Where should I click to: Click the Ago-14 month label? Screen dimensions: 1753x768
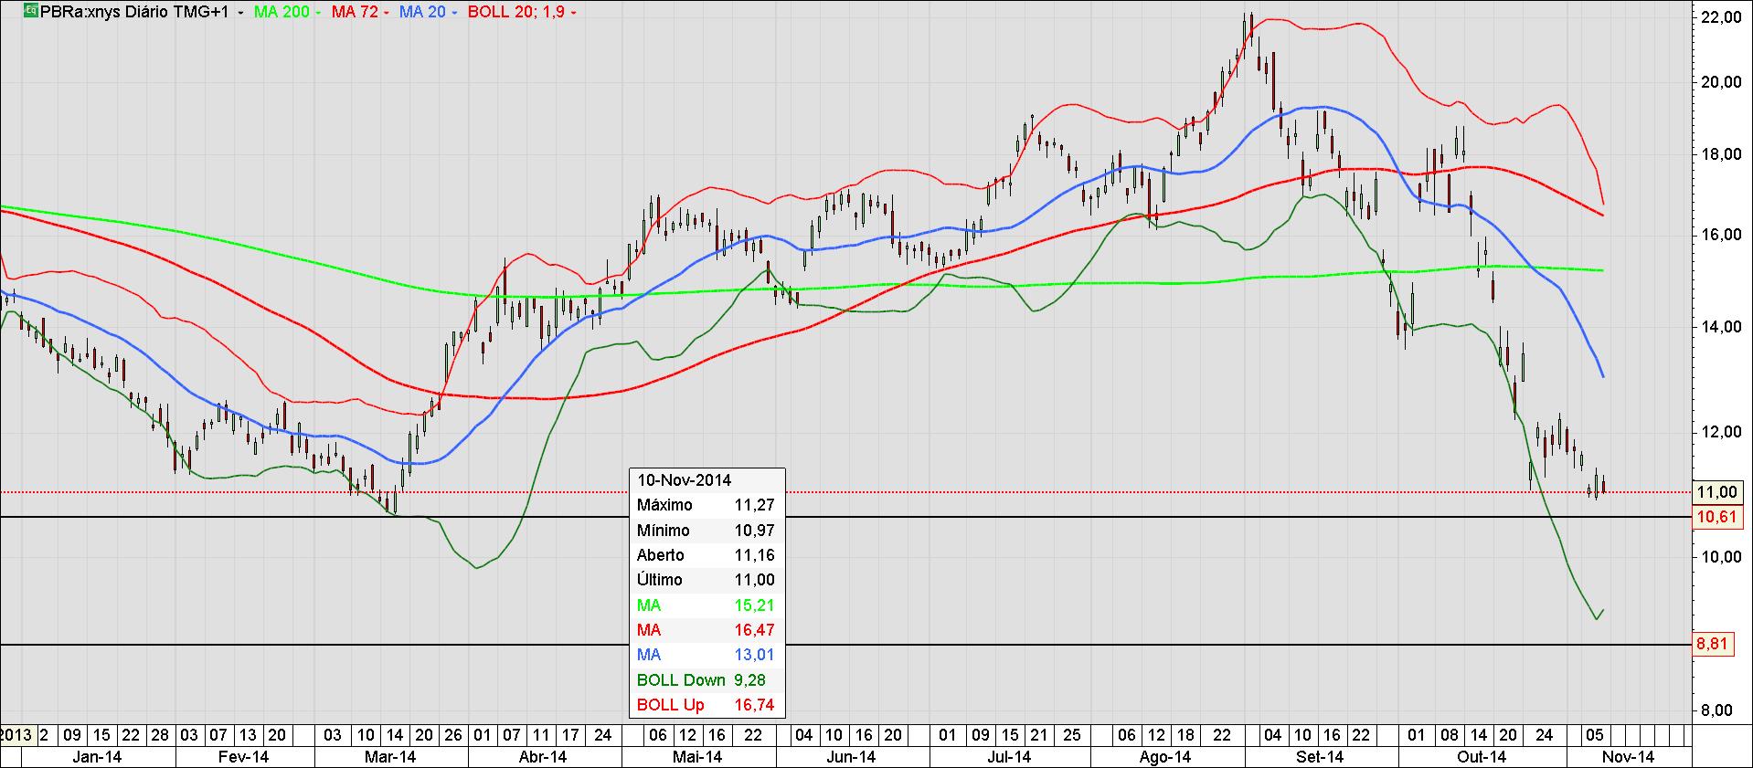[x=1166, y=757]
